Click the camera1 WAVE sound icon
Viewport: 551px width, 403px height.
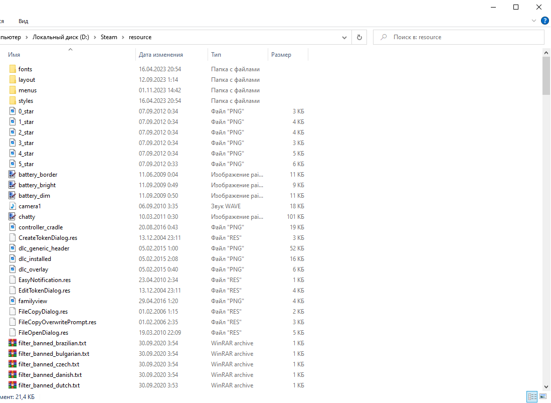(x=13, y=206)
